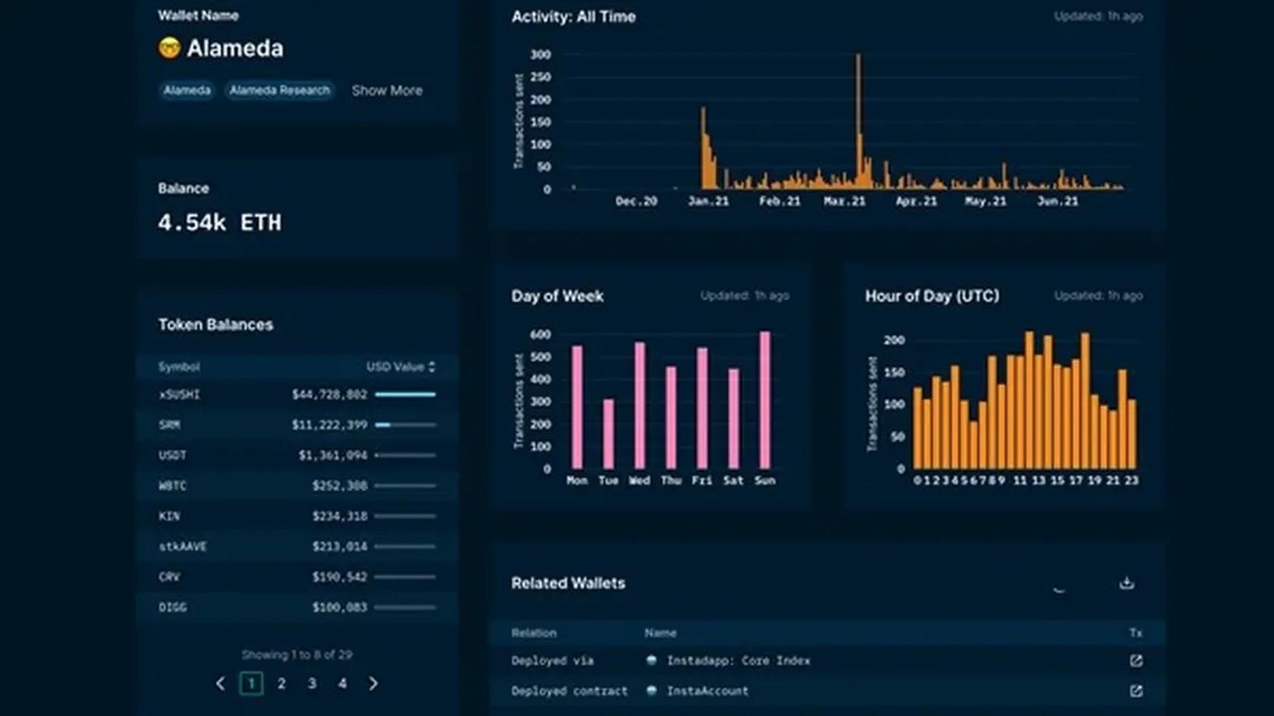Click the $44,728,802 USD value
Image resolution: width=1274 pixels, height=716 pixels.
[x=330, y=394]
